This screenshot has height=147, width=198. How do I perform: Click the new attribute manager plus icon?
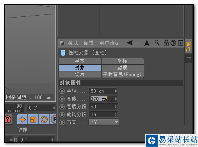tap(180, 43)
